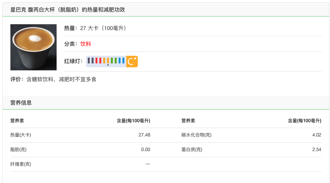330x183 pixels.
Task: Open the red 饮料 category link
Action: pos(85,44)
